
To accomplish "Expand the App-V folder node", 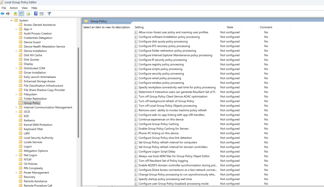I will pyautogui.click(x=16, y=29).
